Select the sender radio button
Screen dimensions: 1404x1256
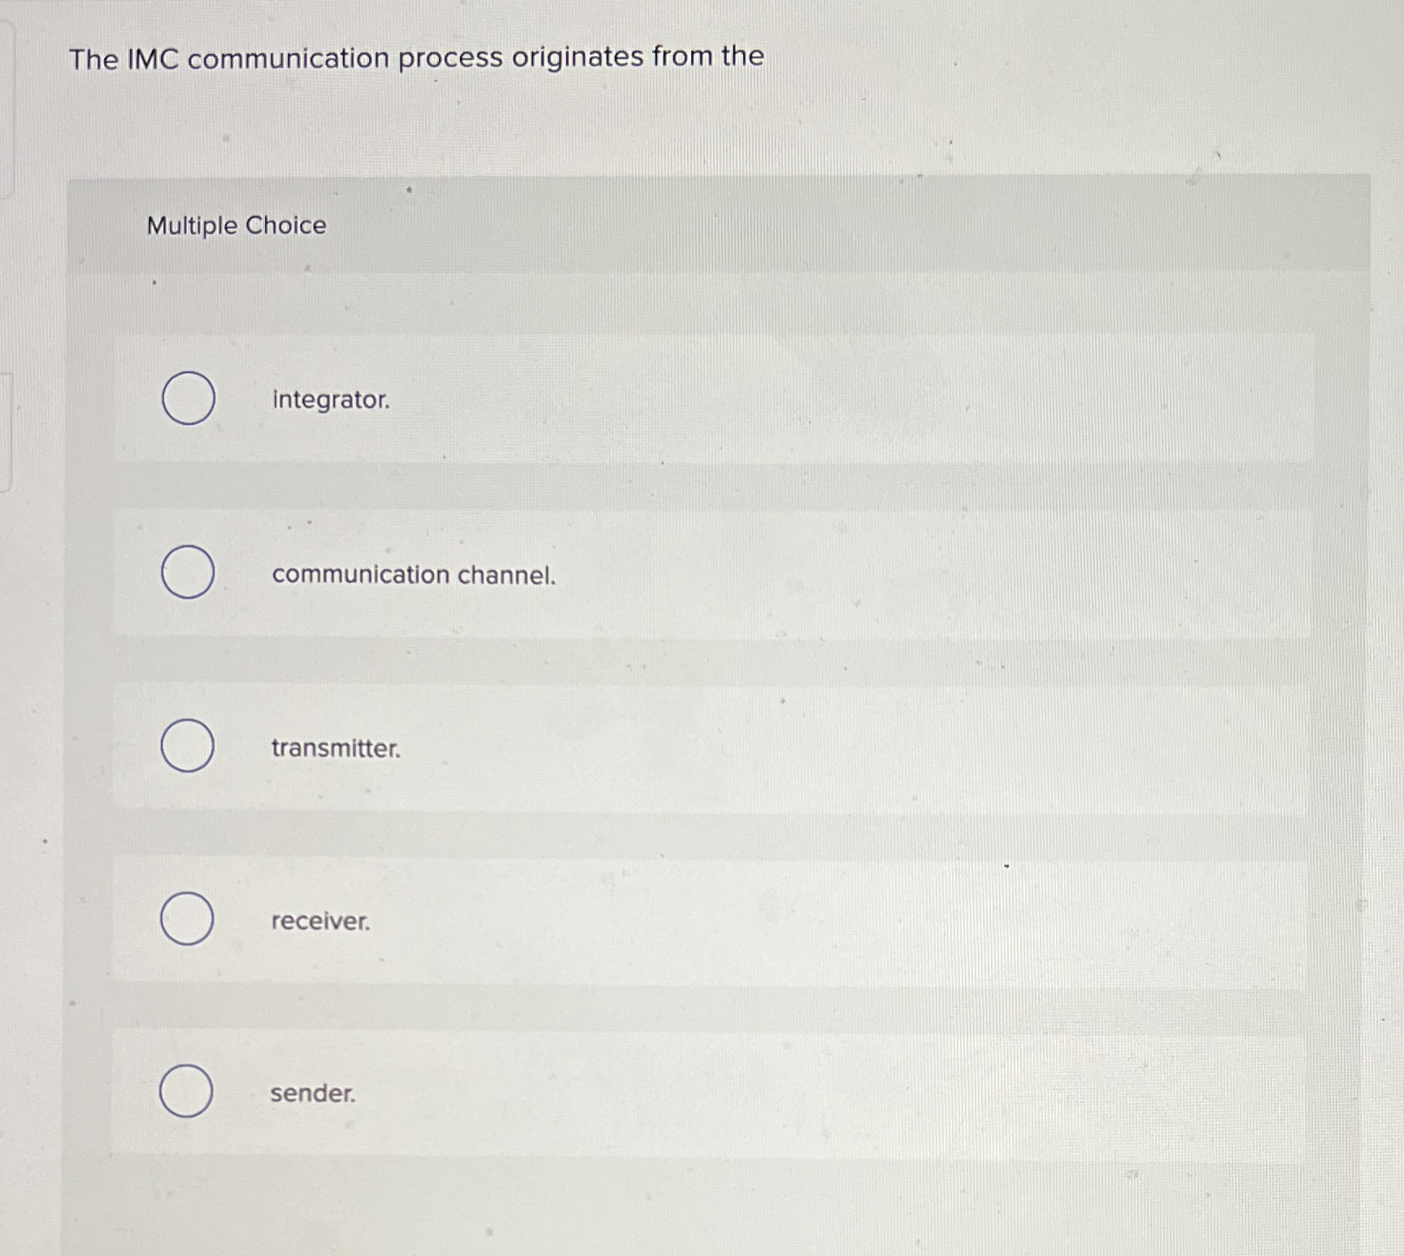[187, 1093]
